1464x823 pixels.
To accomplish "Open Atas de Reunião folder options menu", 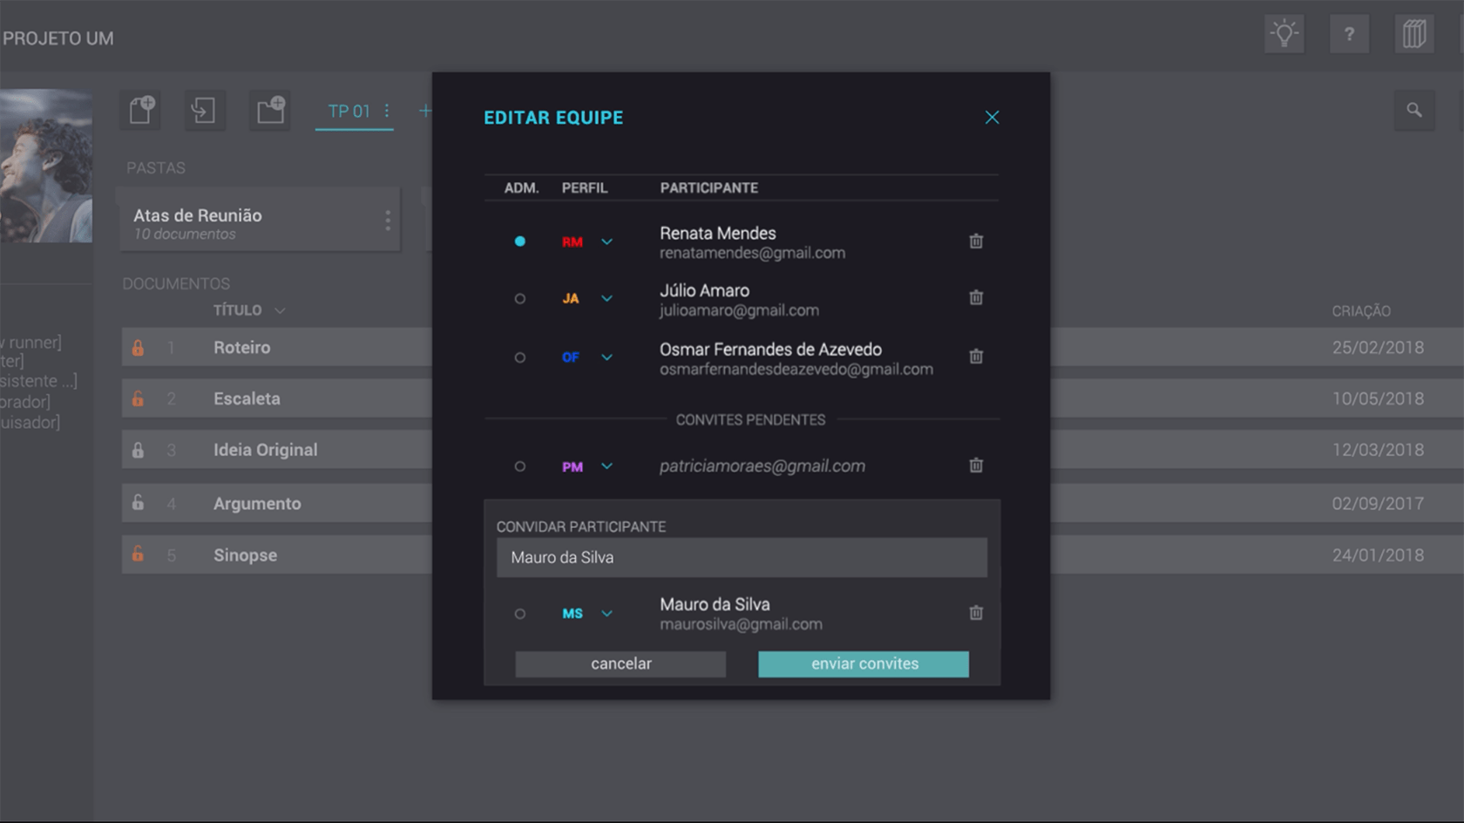I will click(388, 221).
